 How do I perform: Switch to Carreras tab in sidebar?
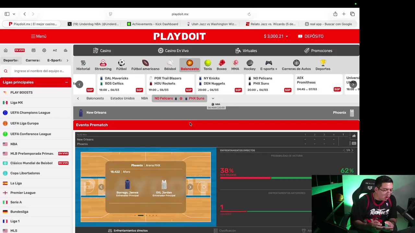[x=33, y=60]
